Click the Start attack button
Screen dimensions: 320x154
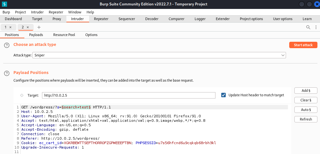303,45
